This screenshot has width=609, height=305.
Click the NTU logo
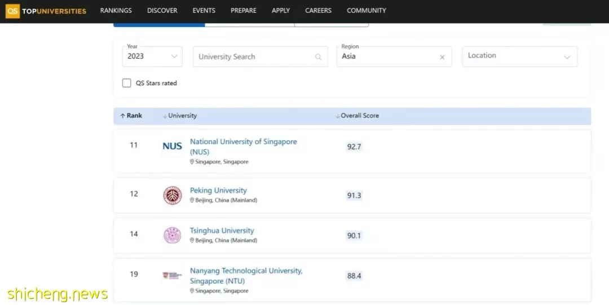pyautogui.click(x=172, y=276)
